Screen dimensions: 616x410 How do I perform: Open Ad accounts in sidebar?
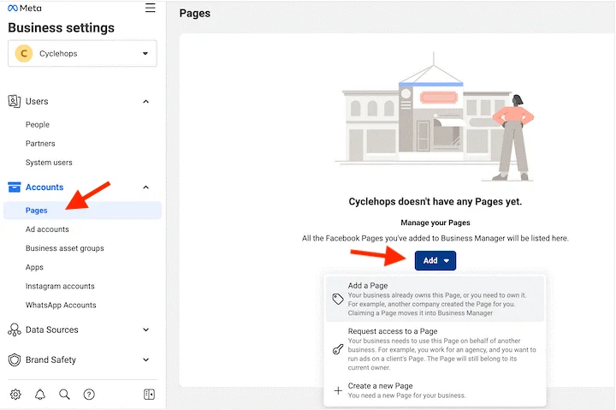(47, 229)
